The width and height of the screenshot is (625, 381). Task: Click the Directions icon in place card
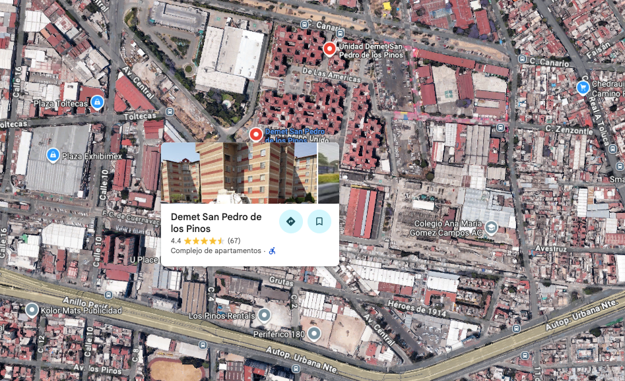coord(290,221)
